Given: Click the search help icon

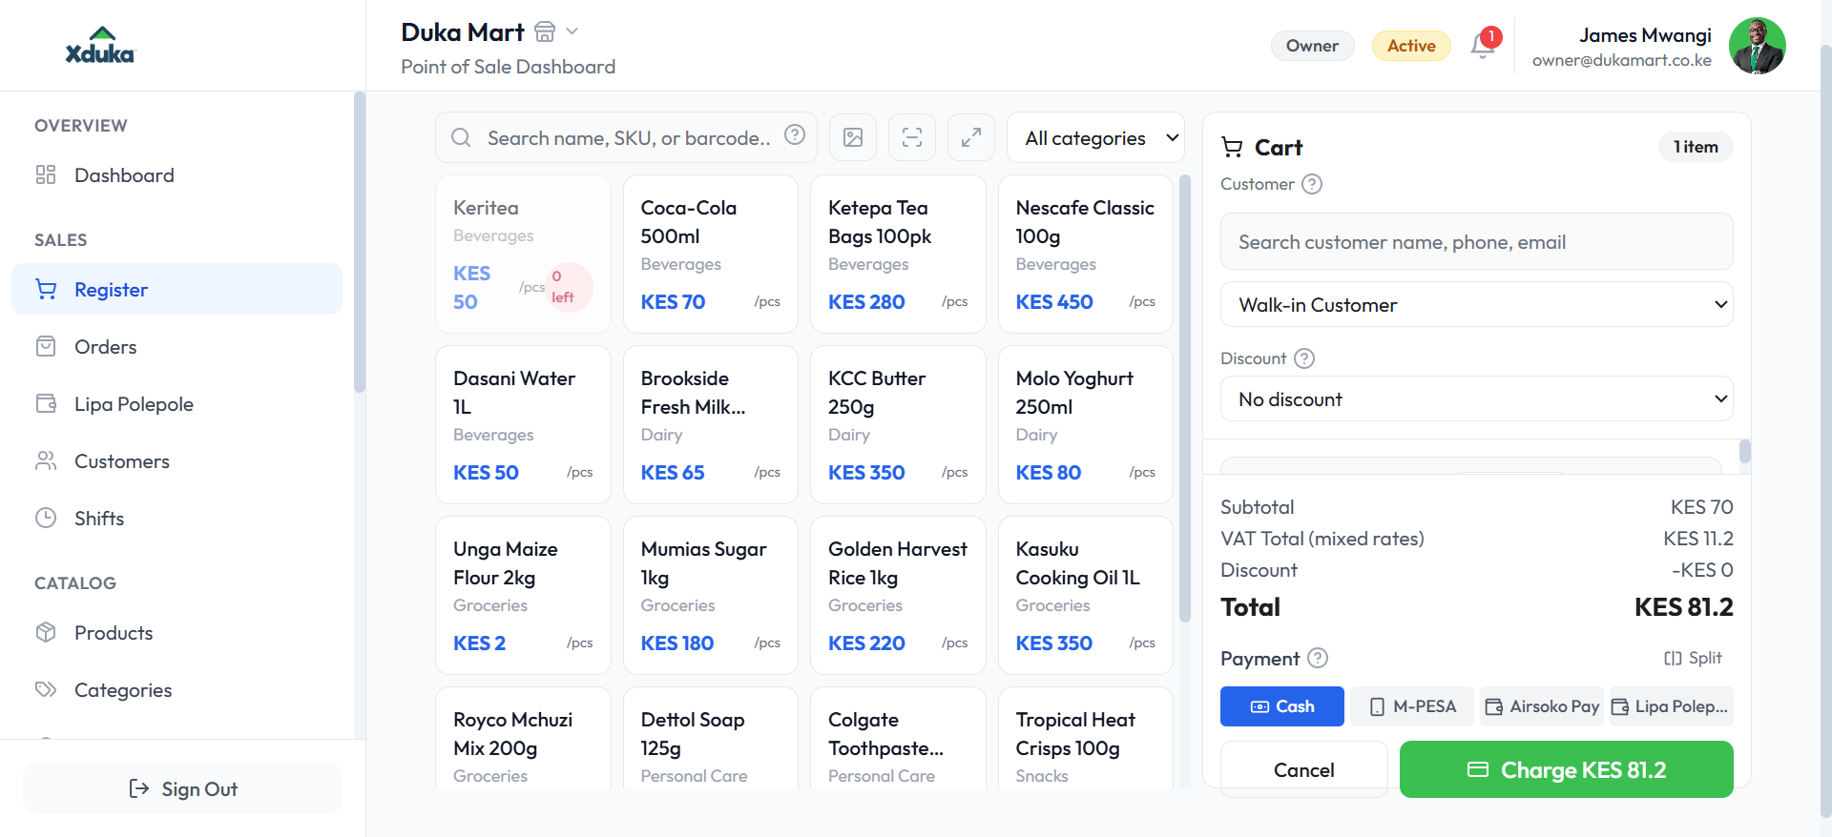Looking at the screenshot, I should click(x=795, y=135).
